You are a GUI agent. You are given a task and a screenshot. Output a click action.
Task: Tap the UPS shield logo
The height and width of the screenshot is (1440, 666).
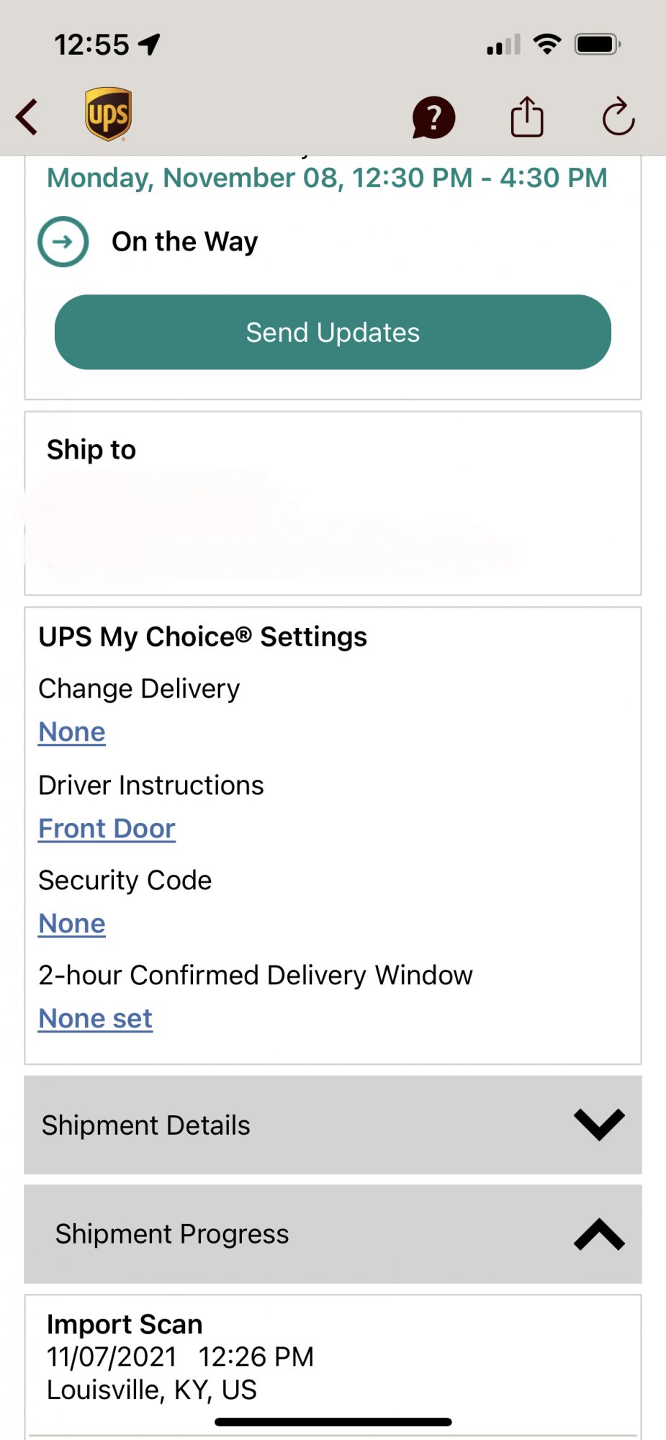pyautogui.click(x=108, y=114)
